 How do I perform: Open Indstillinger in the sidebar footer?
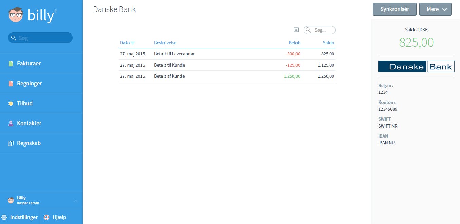pos(20,217)
